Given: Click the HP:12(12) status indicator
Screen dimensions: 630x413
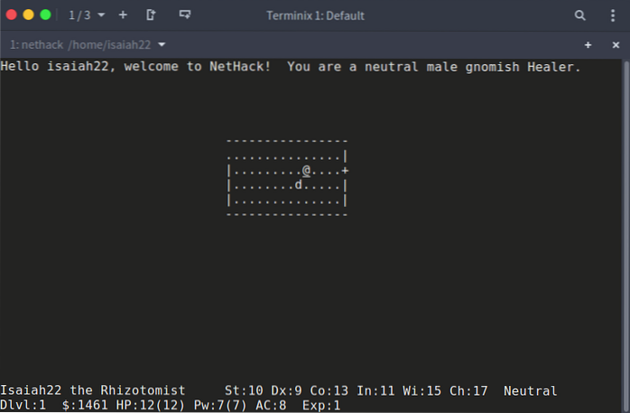Looking at the screenshot, I should click(153, 405).
